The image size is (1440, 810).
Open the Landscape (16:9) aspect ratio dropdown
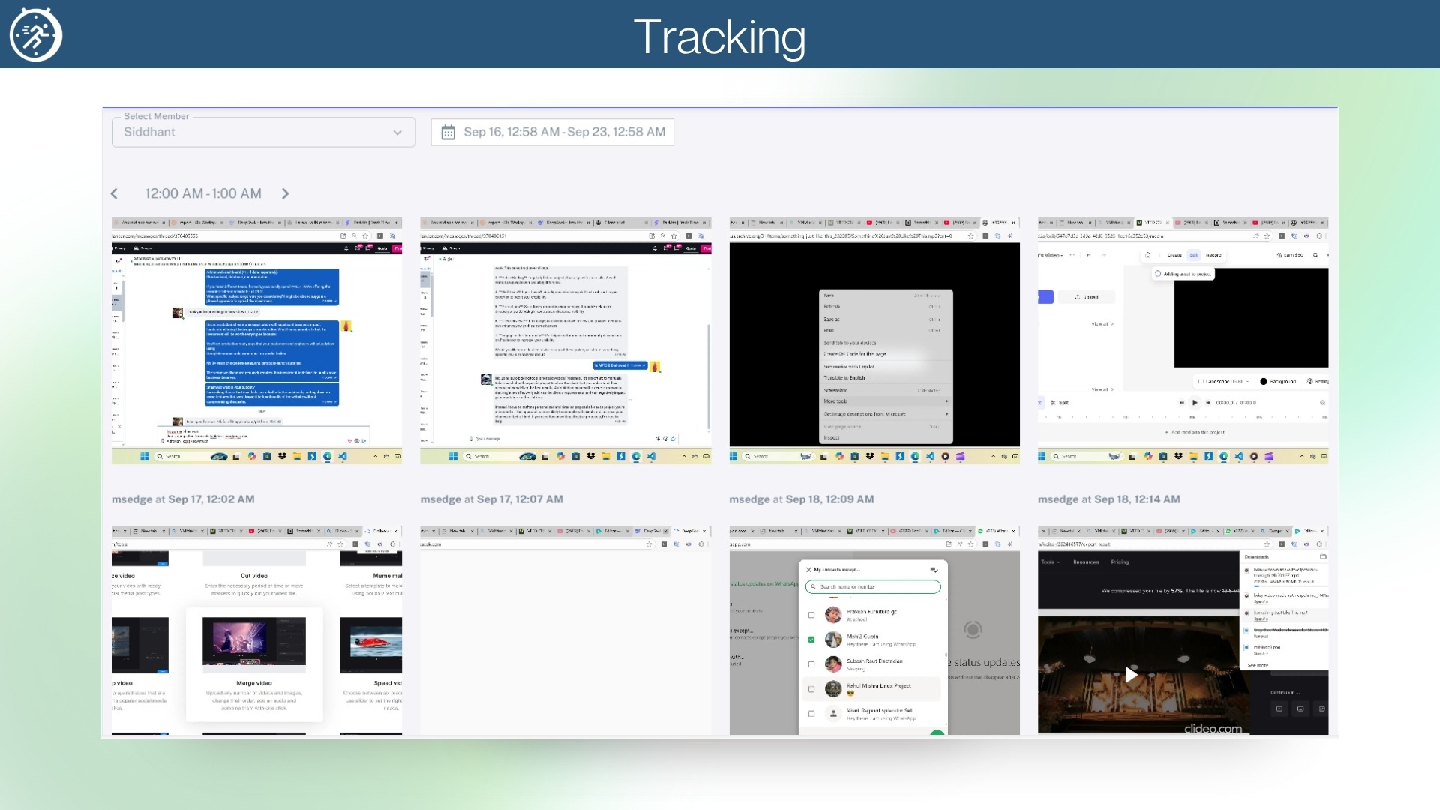(1222, 381)
